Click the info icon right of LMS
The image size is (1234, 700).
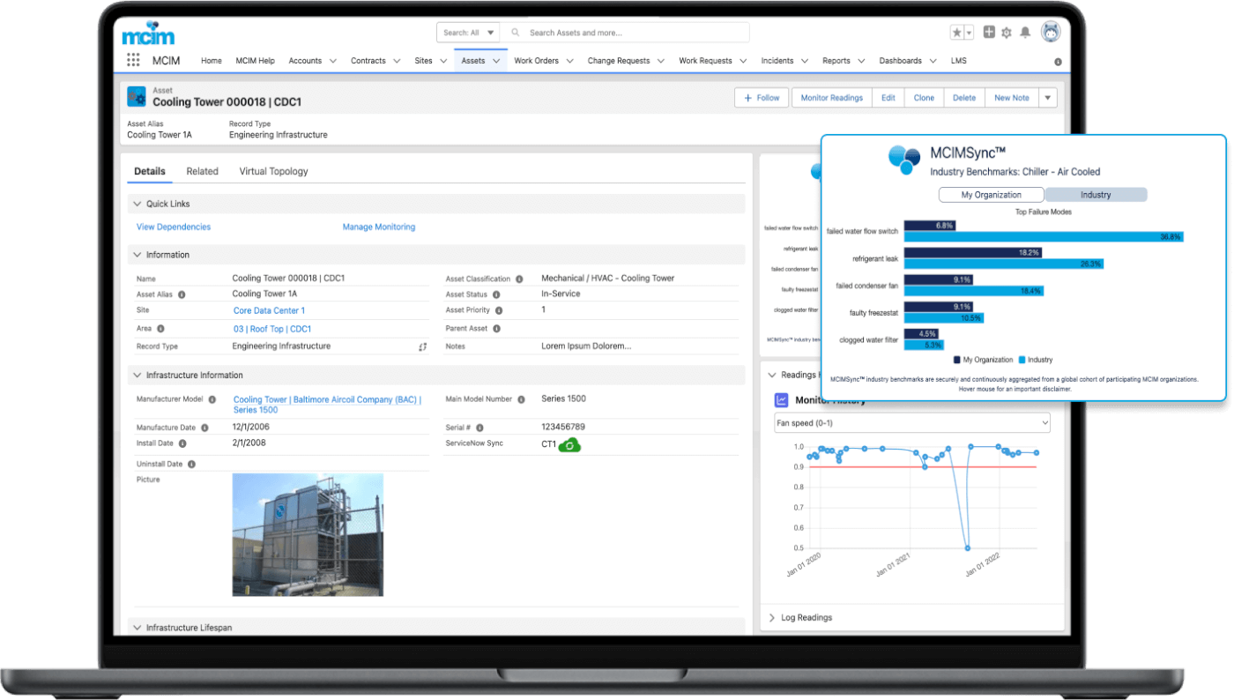[x=1058, y=62]
